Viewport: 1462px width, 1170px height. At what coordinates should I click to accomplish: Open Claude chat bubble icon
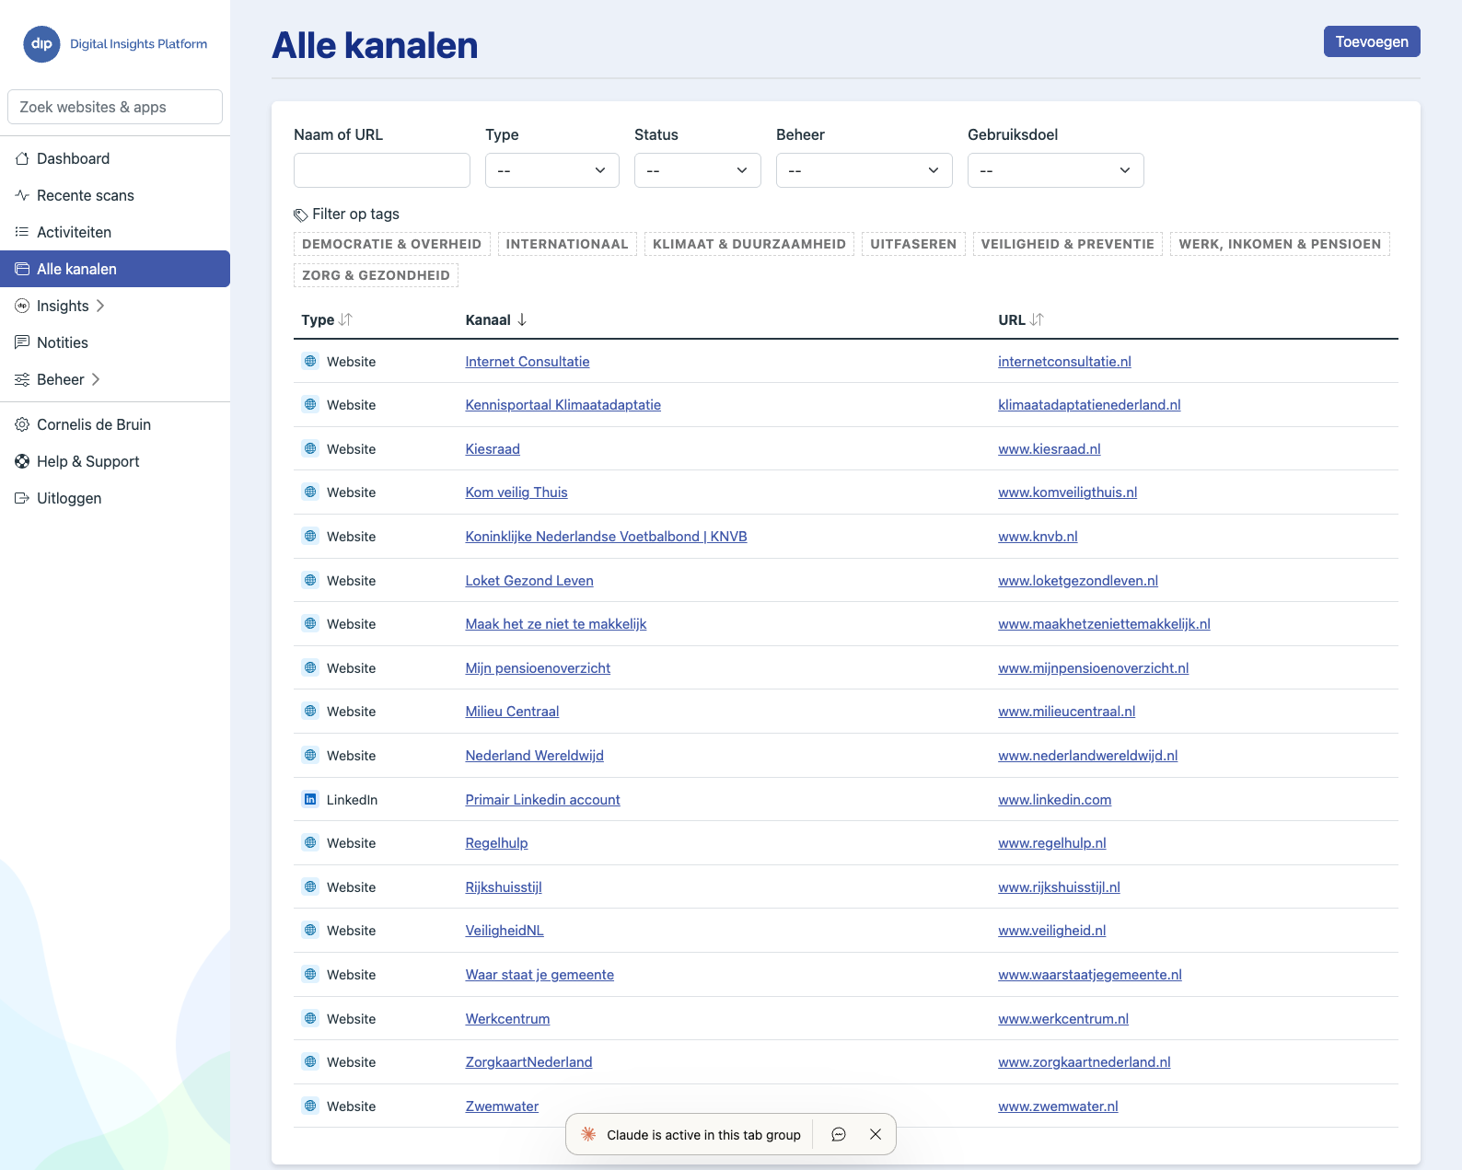[x=839, y=1135]
